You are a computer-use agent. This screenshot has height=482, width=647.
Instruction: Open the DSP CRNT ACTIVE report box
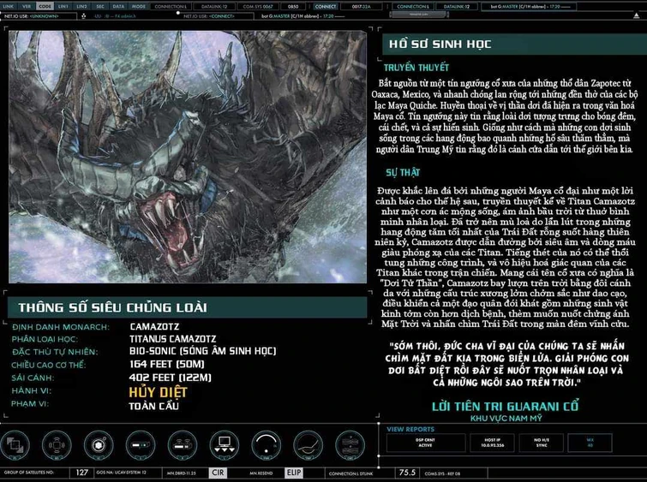coord(425,443)
